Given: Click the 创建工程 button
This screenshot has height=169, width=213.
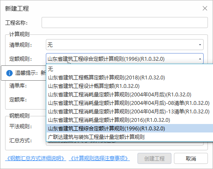Looking at the screenshot, I should pos(154,158).
